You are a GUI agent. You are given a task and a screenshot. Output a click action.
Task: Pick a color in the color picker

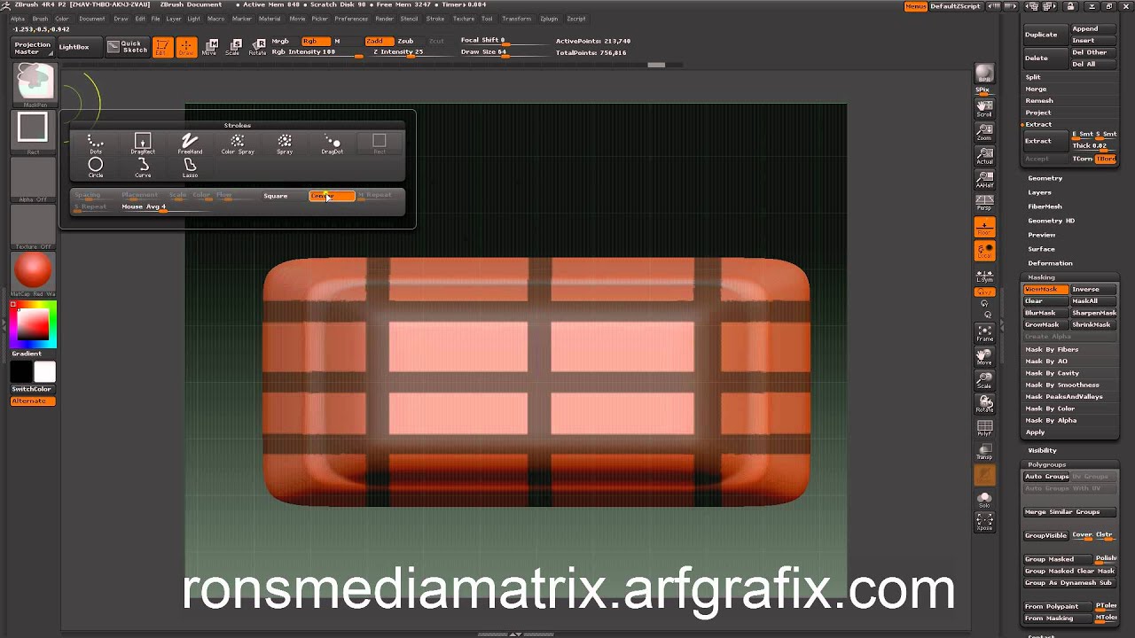[33, 323]
